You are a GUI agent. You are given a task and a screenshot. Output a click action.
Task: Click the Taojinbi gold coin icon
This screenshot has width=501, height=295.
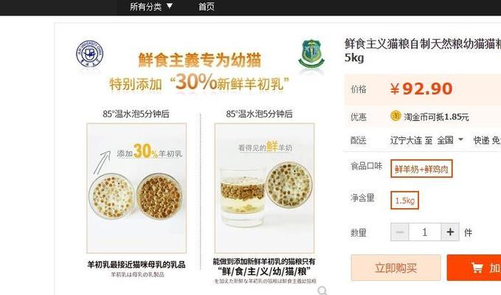395,116
